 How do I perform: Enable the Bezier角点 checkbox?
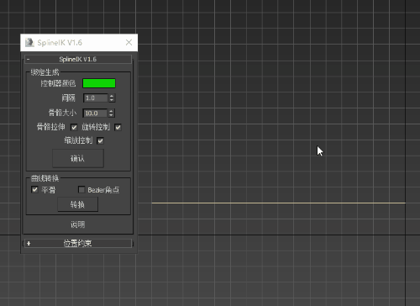tap(81, 190)
